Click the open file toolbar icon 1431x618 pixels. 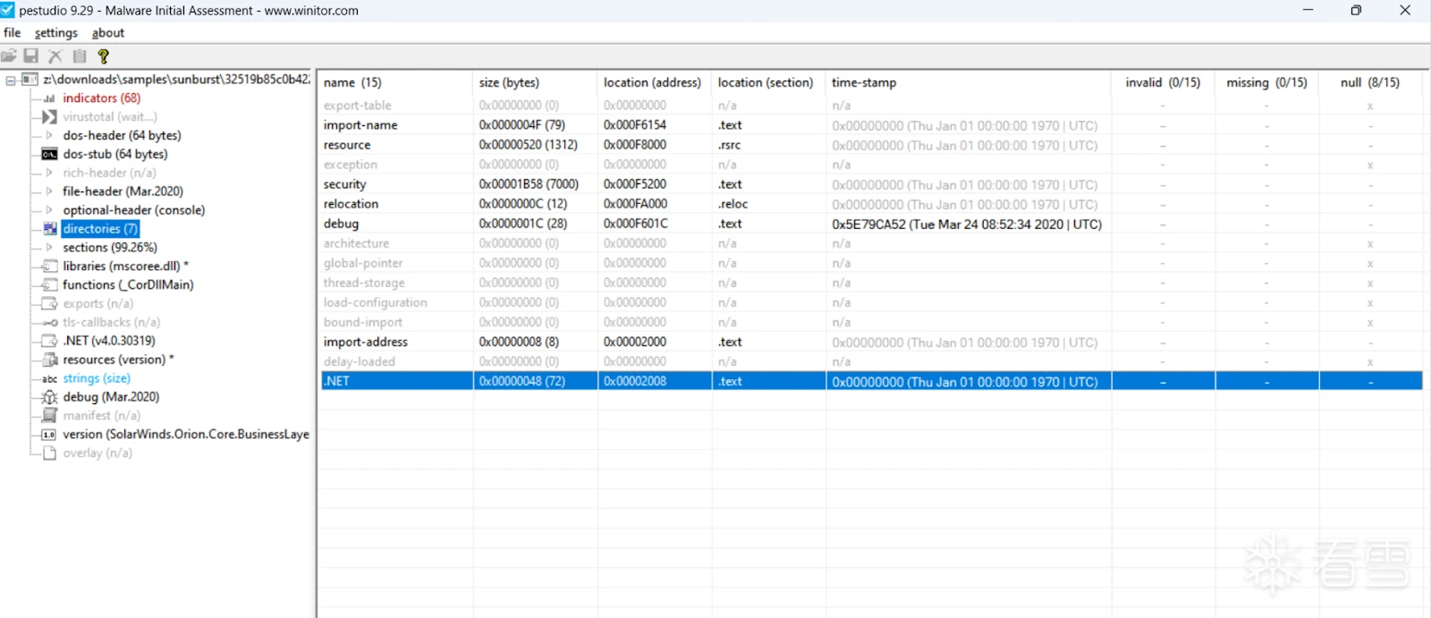(x=9, y=56)
